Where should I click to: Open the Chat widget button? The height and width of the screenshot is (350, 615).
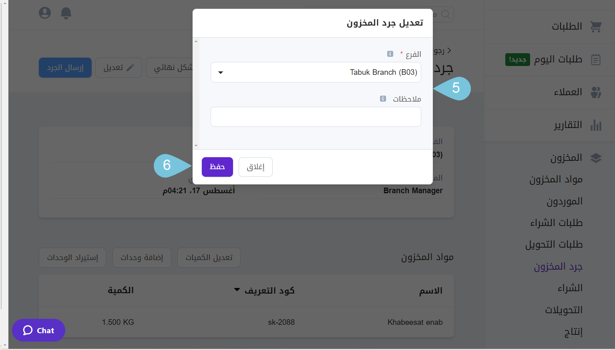click(38, 330)
